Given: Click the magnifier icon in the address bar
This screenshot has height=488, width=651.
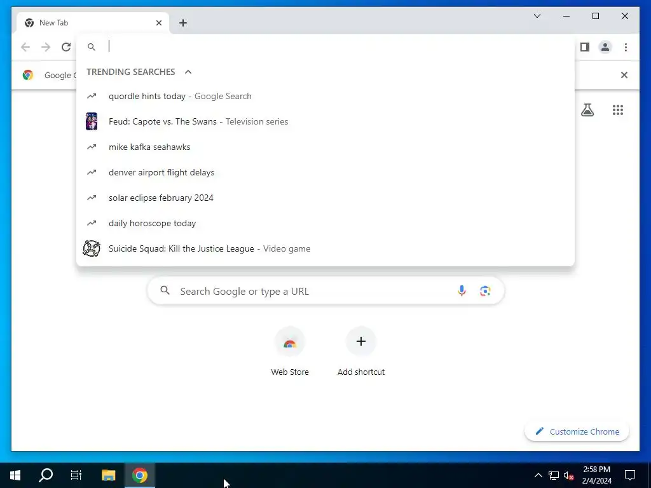Looking at the screenshot, I should coord(92,47).
